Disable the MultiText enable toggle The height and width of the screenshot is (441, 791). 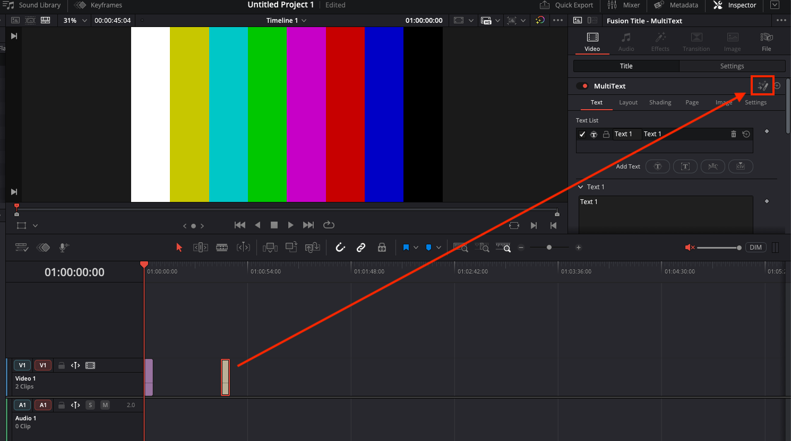click(582, 86)
